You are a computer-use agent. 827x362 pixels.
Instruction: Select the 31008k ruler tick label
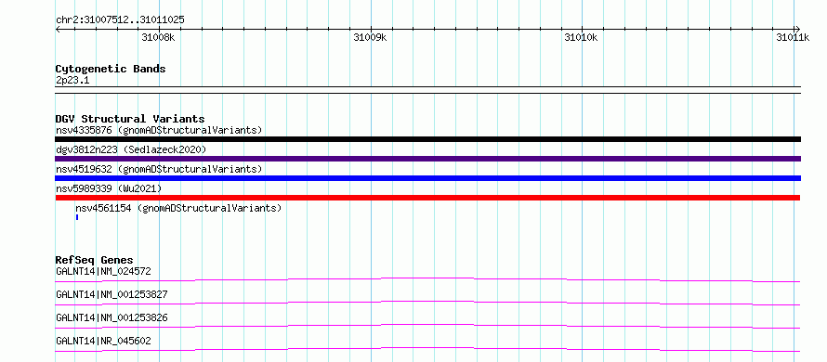(x=158, y=37)
